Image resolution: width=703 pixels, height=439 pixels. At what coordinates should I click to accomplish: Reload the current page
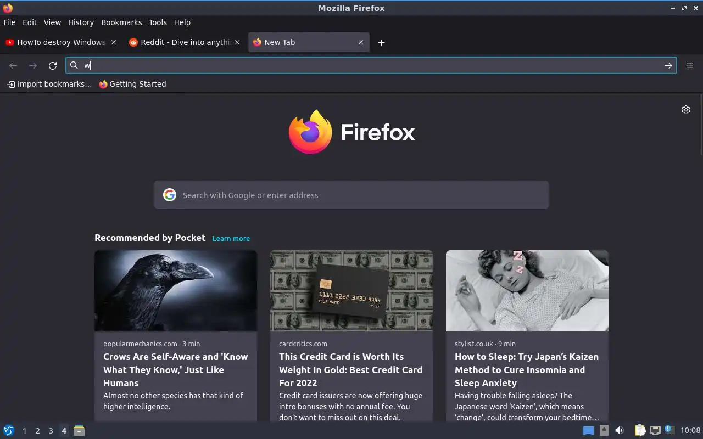coord(53,66)
